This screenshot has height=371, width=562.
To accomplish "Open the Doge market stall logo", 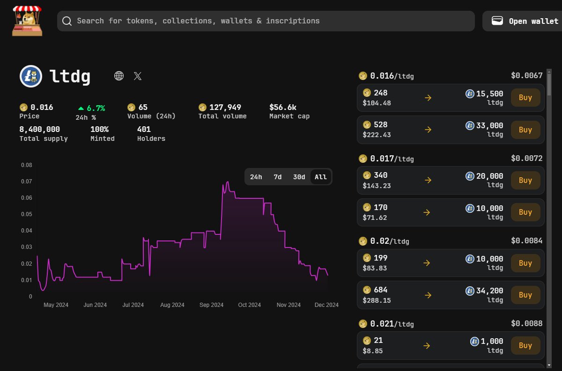I will pos(27,21).
